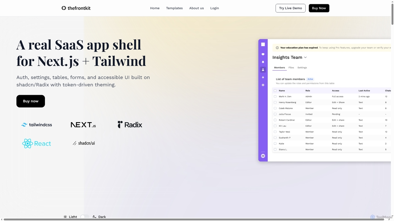Image resolution: width=394 pixels, height=221 pixels.
Task: Click the lightning bolt sidebar icon
Action: tap(263, 77)
